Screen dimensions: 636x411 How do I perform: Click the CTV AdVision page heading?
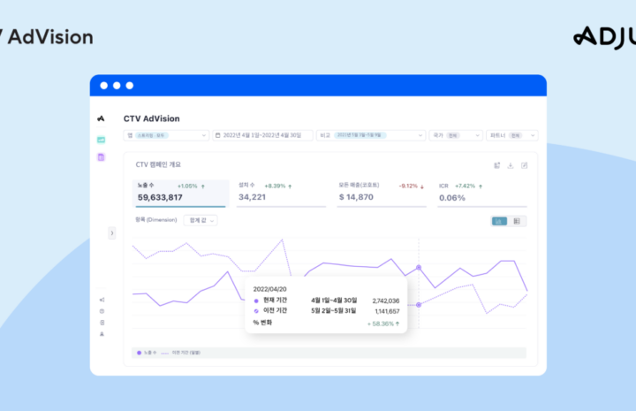coord(152,118)
